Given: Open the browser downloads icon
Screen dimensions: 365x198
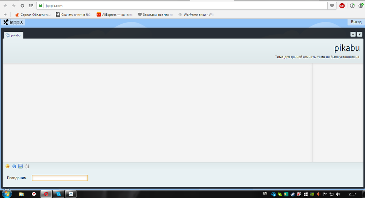Looking at the screenshot, I should pos(352,6).
